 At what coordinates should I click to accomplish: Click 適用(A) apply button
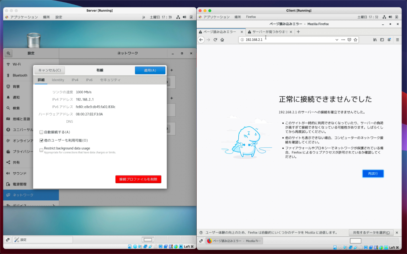click(x=150, y=70)
